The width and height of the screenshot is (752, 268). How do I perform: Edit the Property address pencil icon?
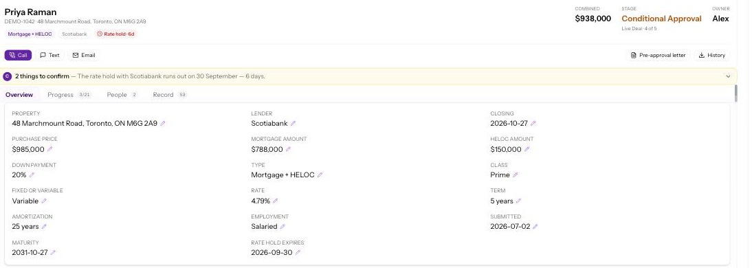[x=163, y=123]
